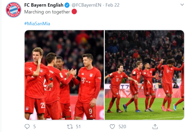Expand the tweet options chevron

pos(182,5)
